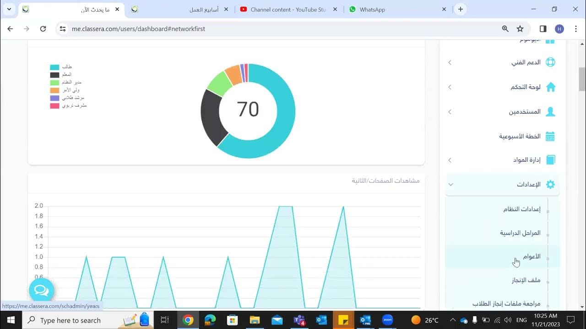Show hidden system tray icons
This screenshot has height=329, width=586.
tap(453, 320)
